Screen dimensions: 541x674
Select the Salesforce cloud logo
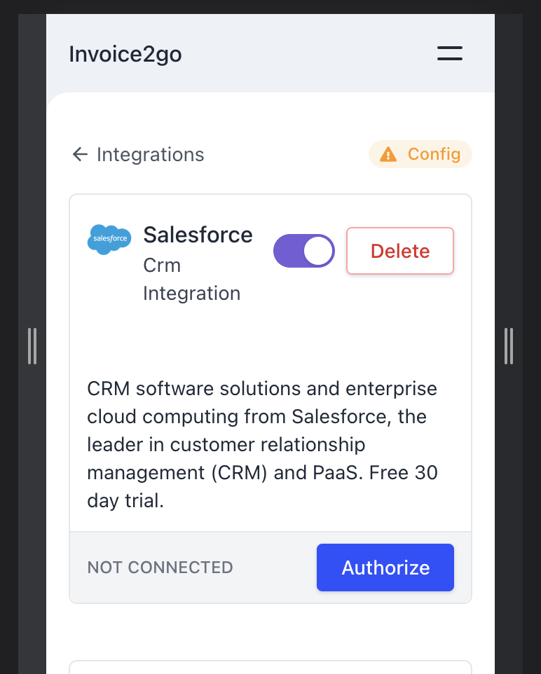109,238
